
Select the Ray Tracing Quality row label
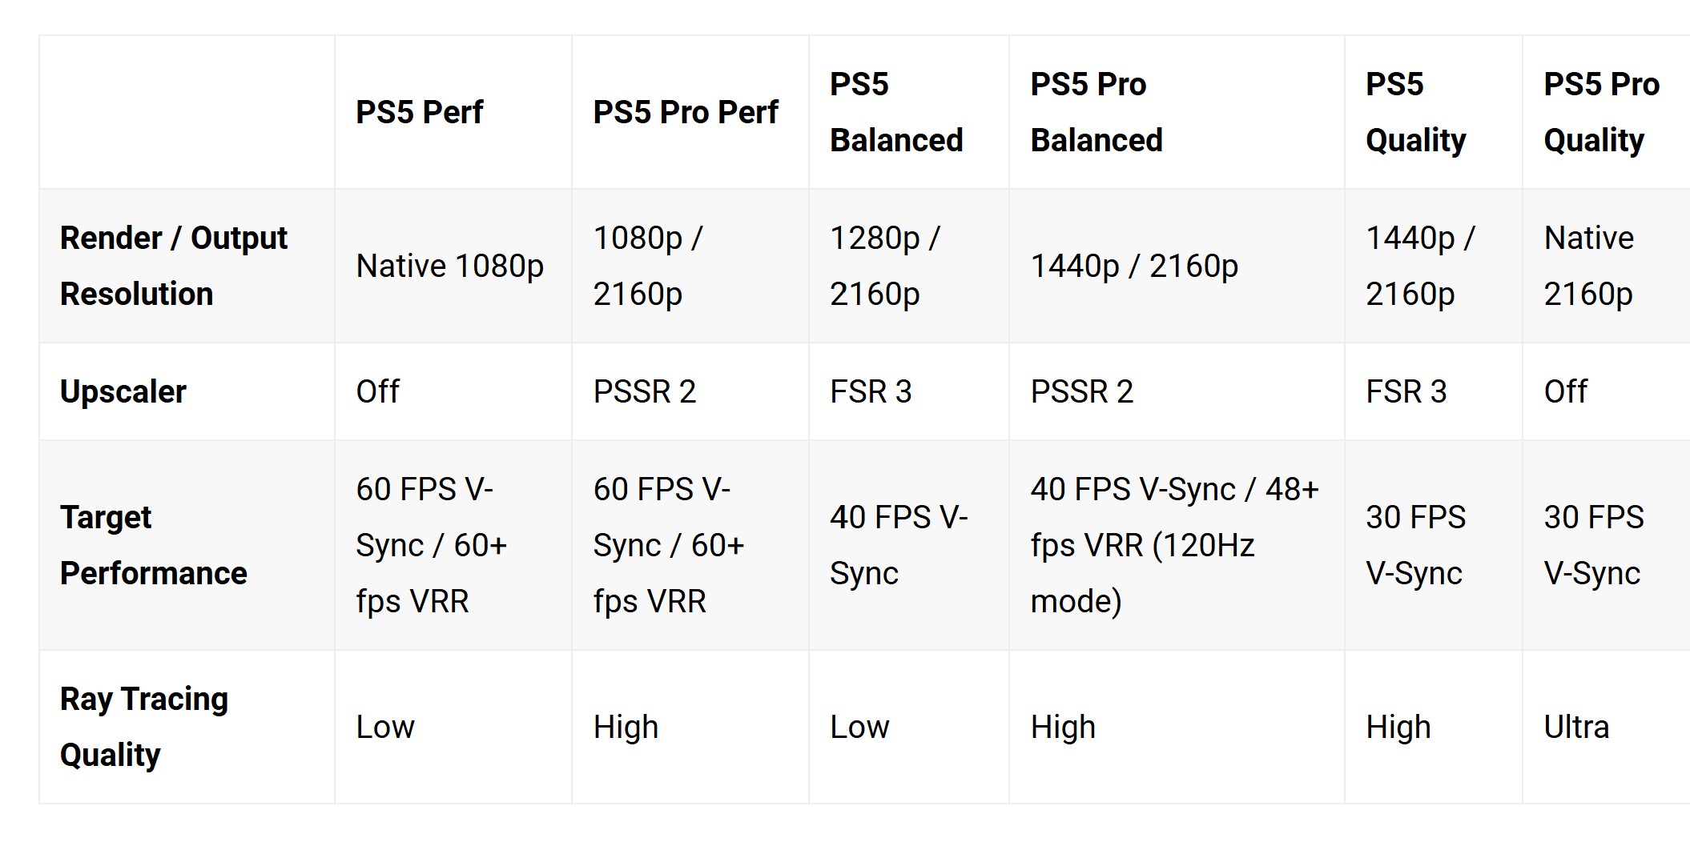click(x=144, y=727)
